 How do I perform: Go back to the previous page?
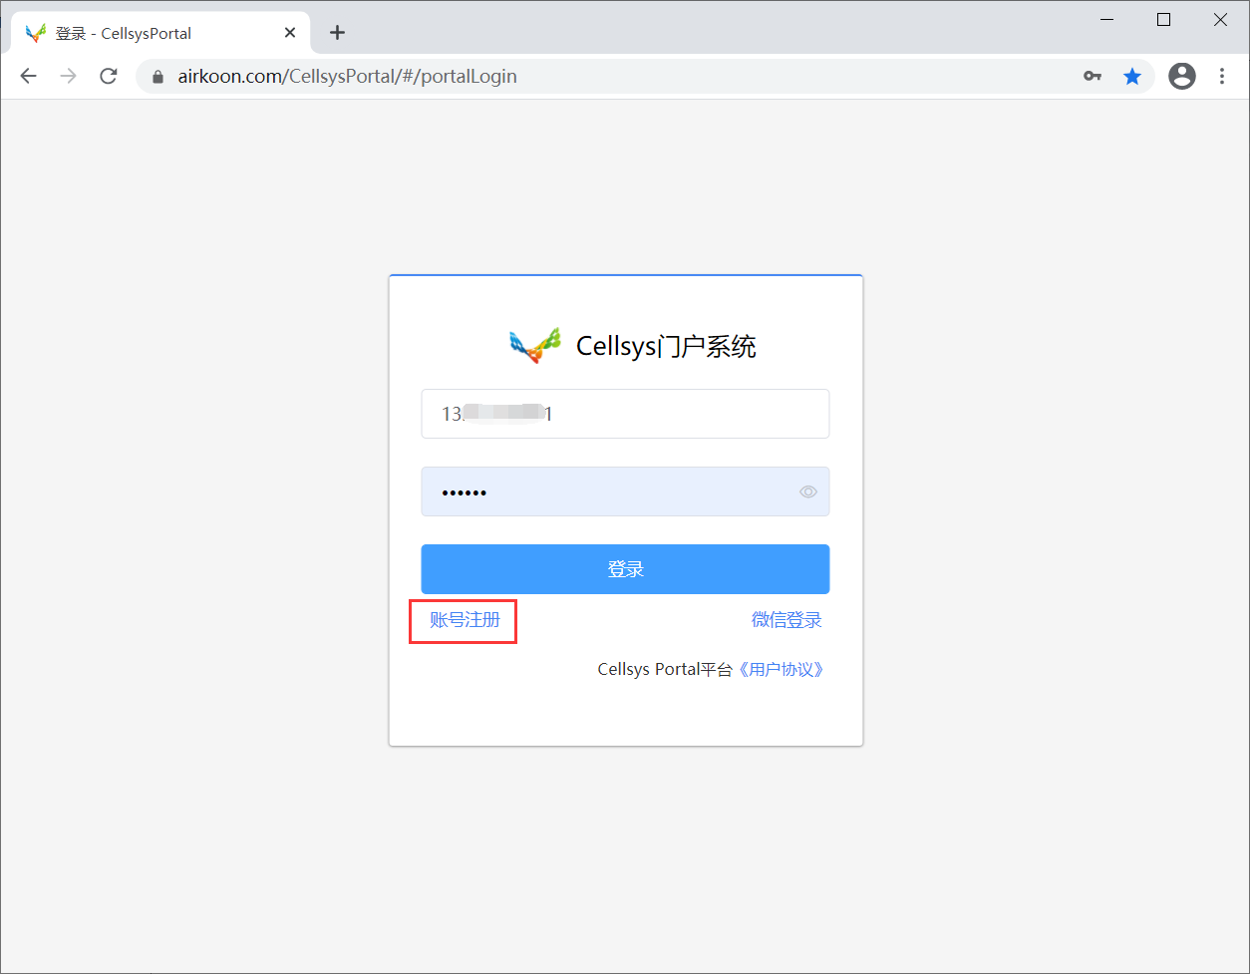(x=28, y=77)
